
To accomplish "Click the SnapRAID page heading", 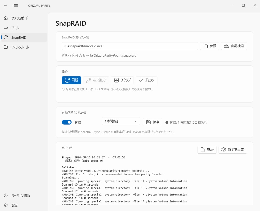I will [x=71, y=23].
